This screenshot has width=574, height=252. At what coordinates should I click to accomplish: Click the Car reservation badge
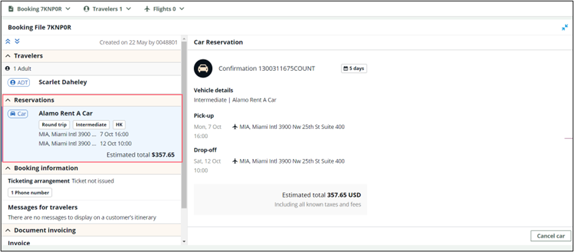[18, 113]
